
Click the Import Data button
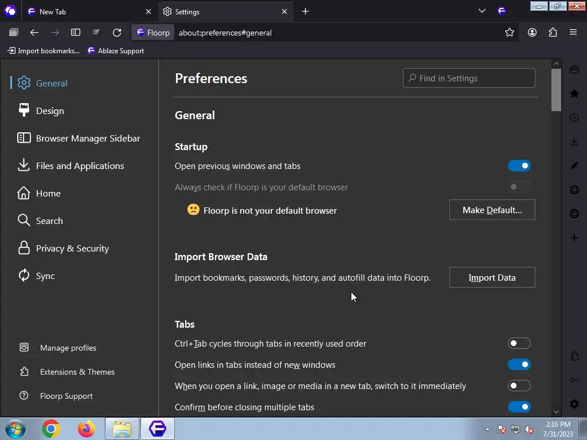(x=492, y=278)
